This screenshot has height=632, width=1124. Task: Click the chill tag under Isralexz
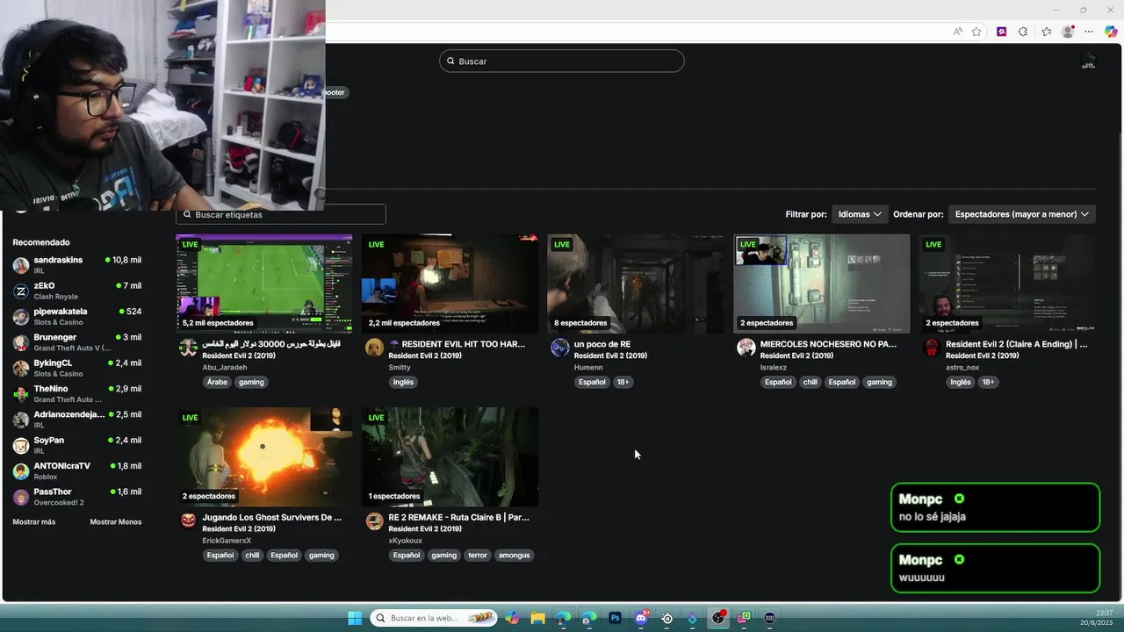(810, 382)
